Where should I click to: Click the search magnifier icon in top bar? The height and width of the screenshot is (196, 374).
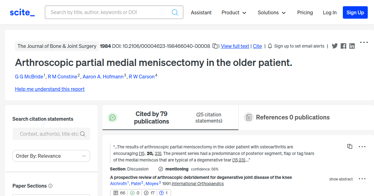click(175, 12)
